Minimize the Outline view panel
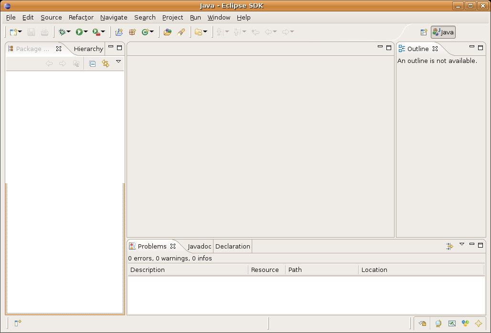The height and width of the screenshot is (333, 491). (x=471, y=47)
